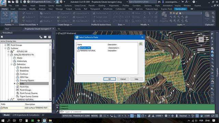Screen dimensions: 219x123
Task: Click the Windows Start button
Action: click(3, 121)
